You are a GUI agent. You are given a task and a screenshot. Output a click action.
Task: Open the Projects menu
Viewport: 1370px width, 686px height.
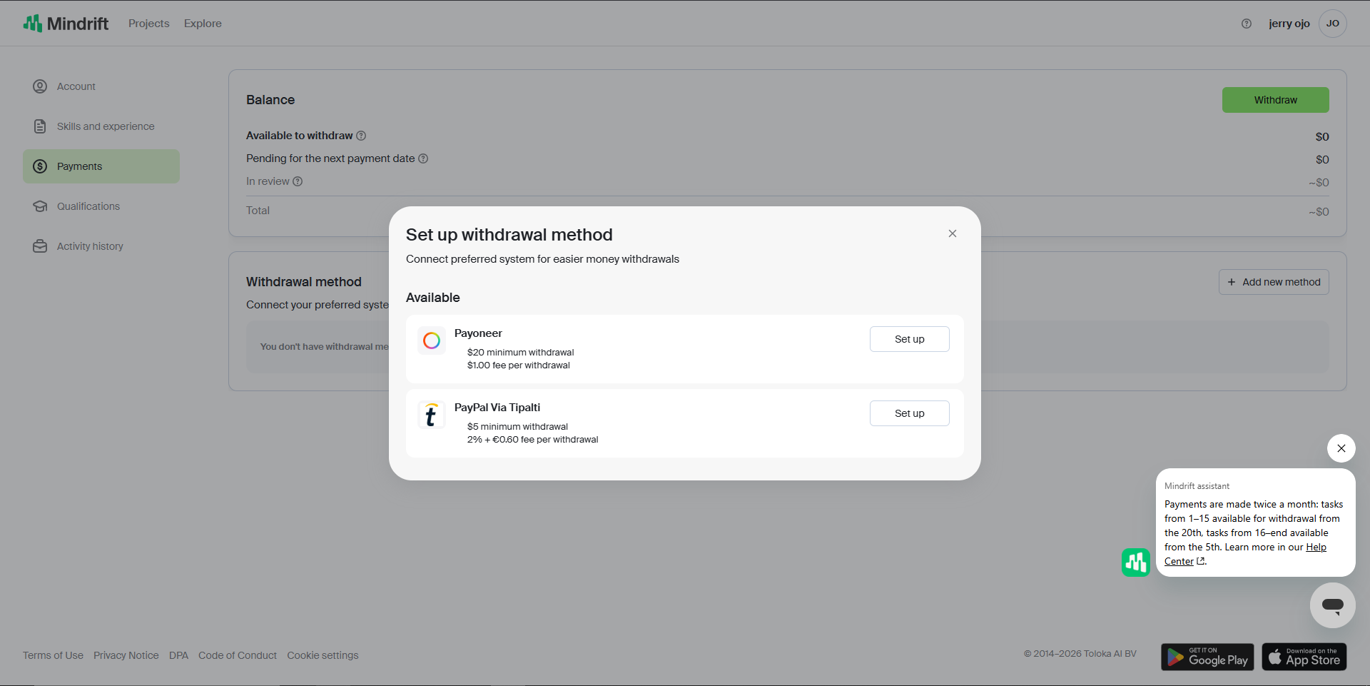pyautogui.click(x=149, y=24)
